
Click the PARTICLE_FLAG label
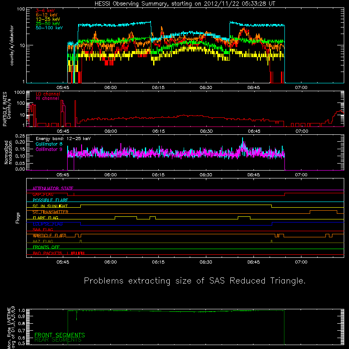pyautogui.click(x=49, y=236)
